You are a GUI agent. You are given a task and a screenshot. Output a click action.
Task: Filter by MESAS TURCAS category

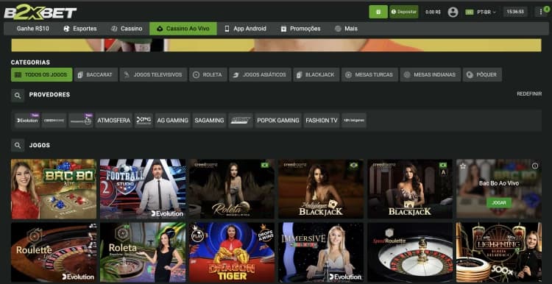pos(369,74)
